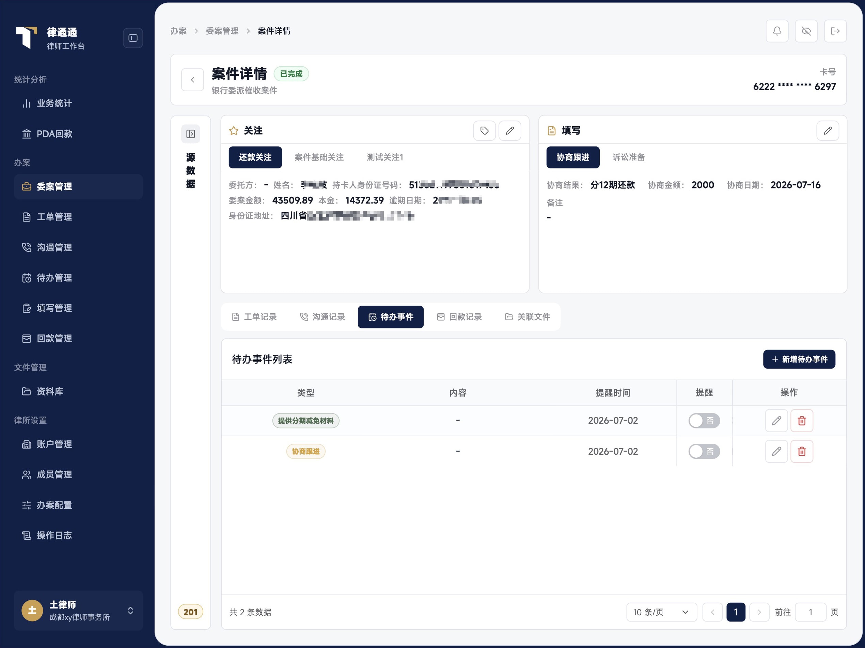Expand the 土律师 account switcher

pos(78,611)
